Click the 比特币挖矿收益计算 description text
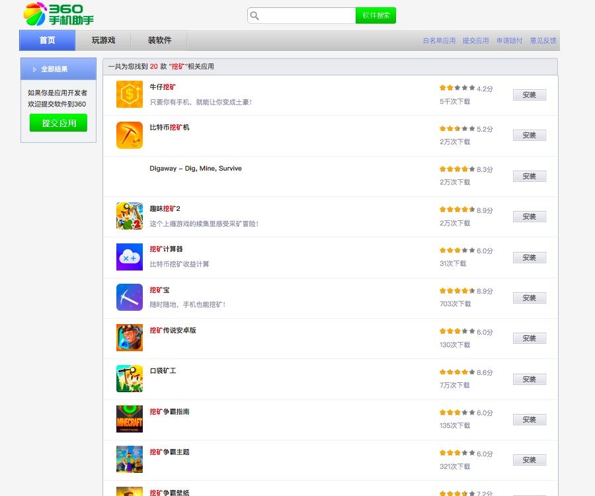This screenshot has height=496, width=595. point(179,264)
